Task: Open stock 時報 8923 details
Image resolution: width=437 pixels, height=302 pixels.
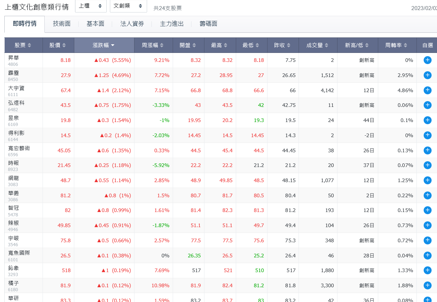Action: tap(13, 166)
